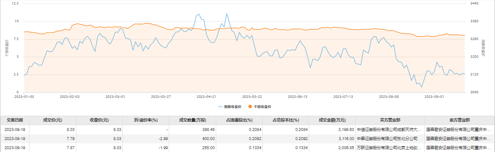Open buyer 万联证券股份有限公司北京上地创 link
This screenshot has height=152, width=495.
388,147
